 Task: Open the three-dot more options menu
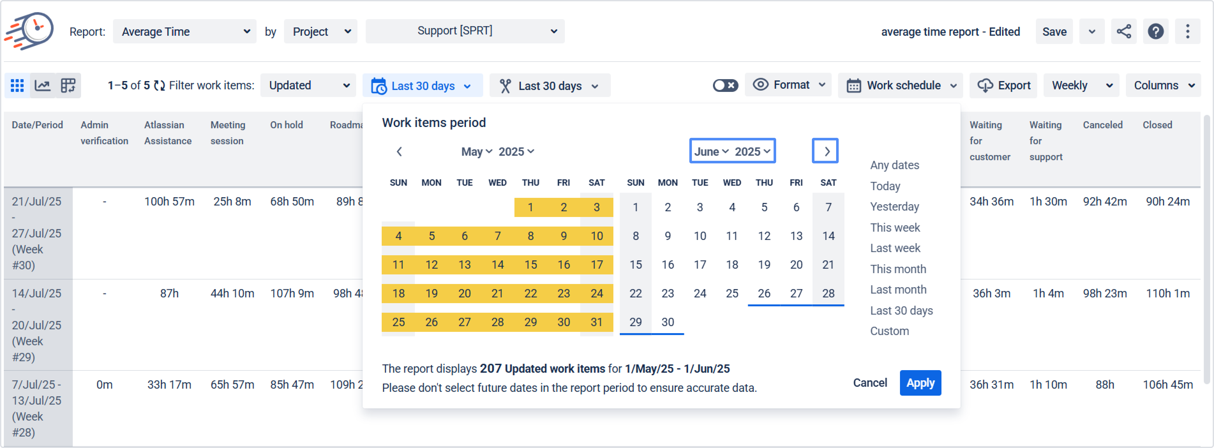click(x=1187, y=32)
